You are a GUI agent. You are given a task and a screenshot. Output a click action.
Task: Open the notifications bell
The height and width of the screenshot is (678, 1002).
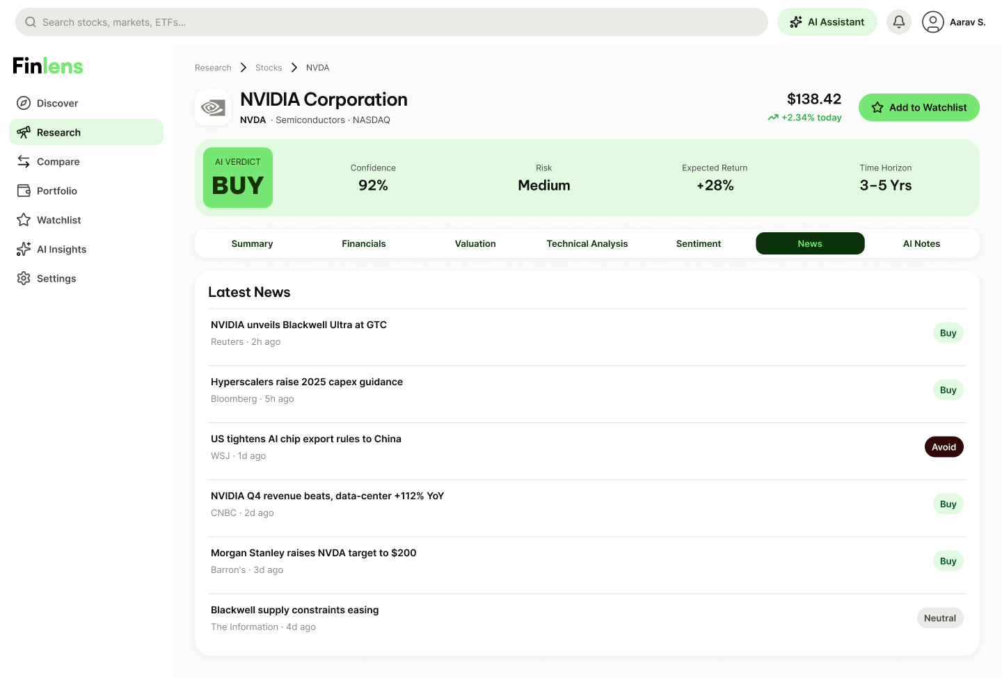click(x=899, y=22)
